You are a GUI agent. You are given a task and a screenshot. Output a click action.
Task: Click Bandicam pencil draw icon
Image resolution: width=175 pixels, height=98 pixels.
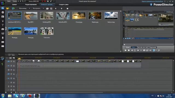51,1
